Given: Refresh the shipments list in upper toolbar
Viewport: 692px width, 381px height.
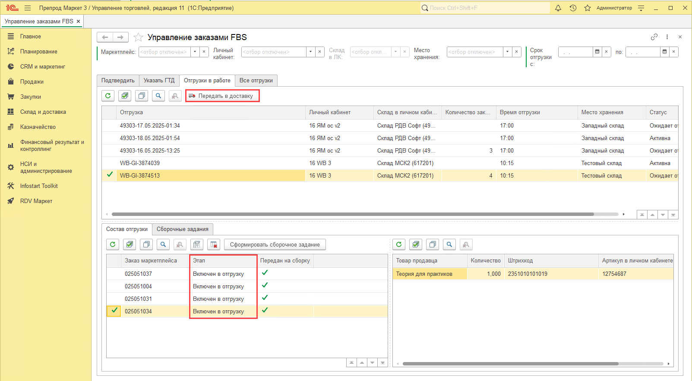Looking at the screenshot, I should tap(108, 96).
